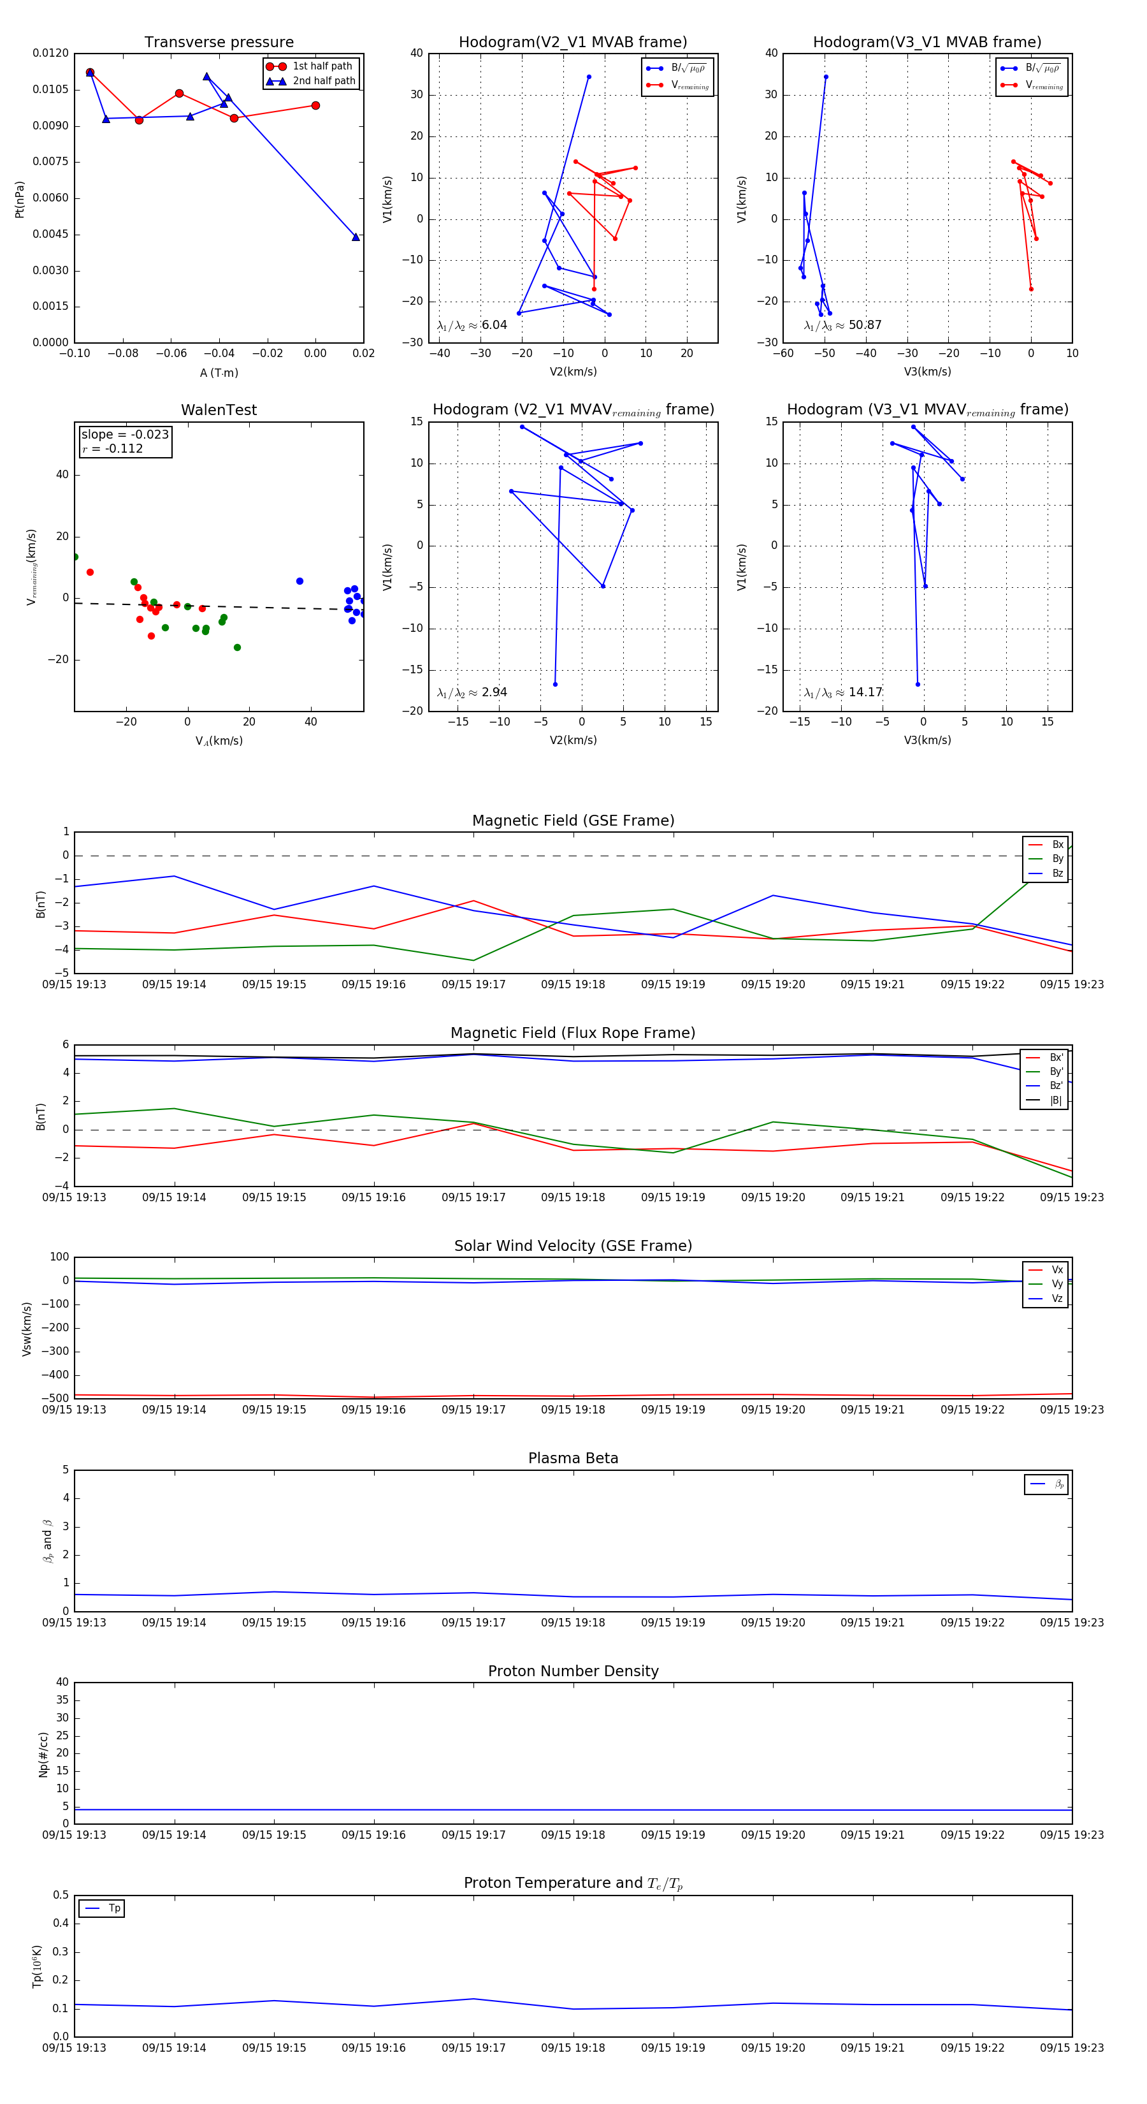This screenshot has height=2104, width=1147.
Task: Click the eigenvalue ratio text ending 50.87
Action: [x=842, y=325]
